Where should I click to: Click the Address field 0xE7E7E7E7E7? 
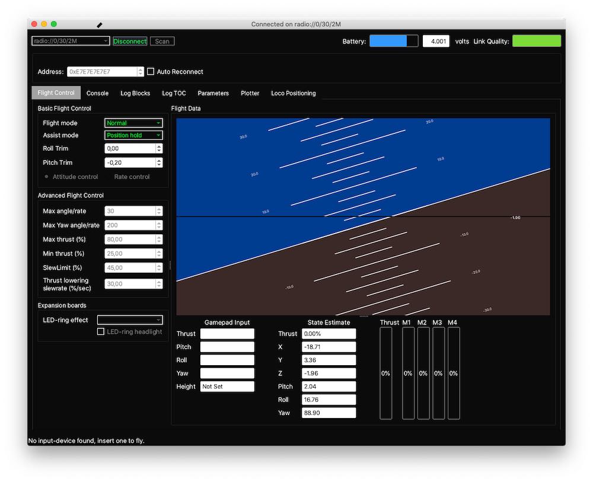(x=102, y=72)
